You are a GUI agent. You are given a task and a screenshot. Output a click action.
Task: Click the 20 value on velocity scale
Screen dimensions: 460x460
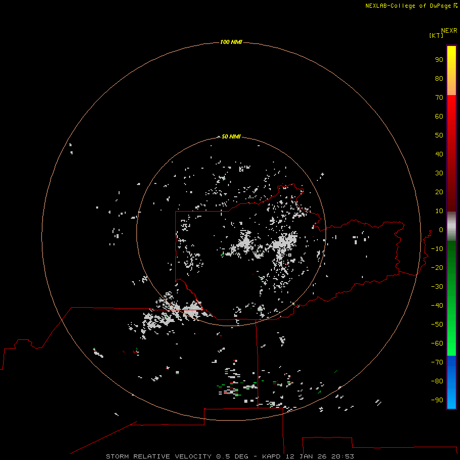coord(439,192)
